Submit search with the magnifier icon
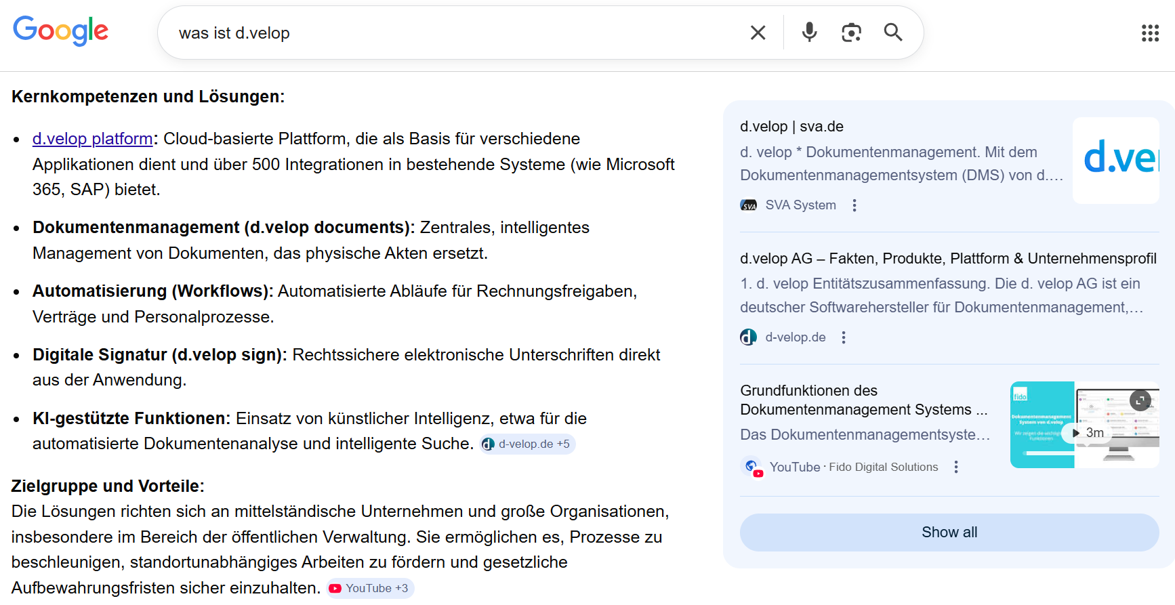The image size is (1175, 605). click(893, 32)
